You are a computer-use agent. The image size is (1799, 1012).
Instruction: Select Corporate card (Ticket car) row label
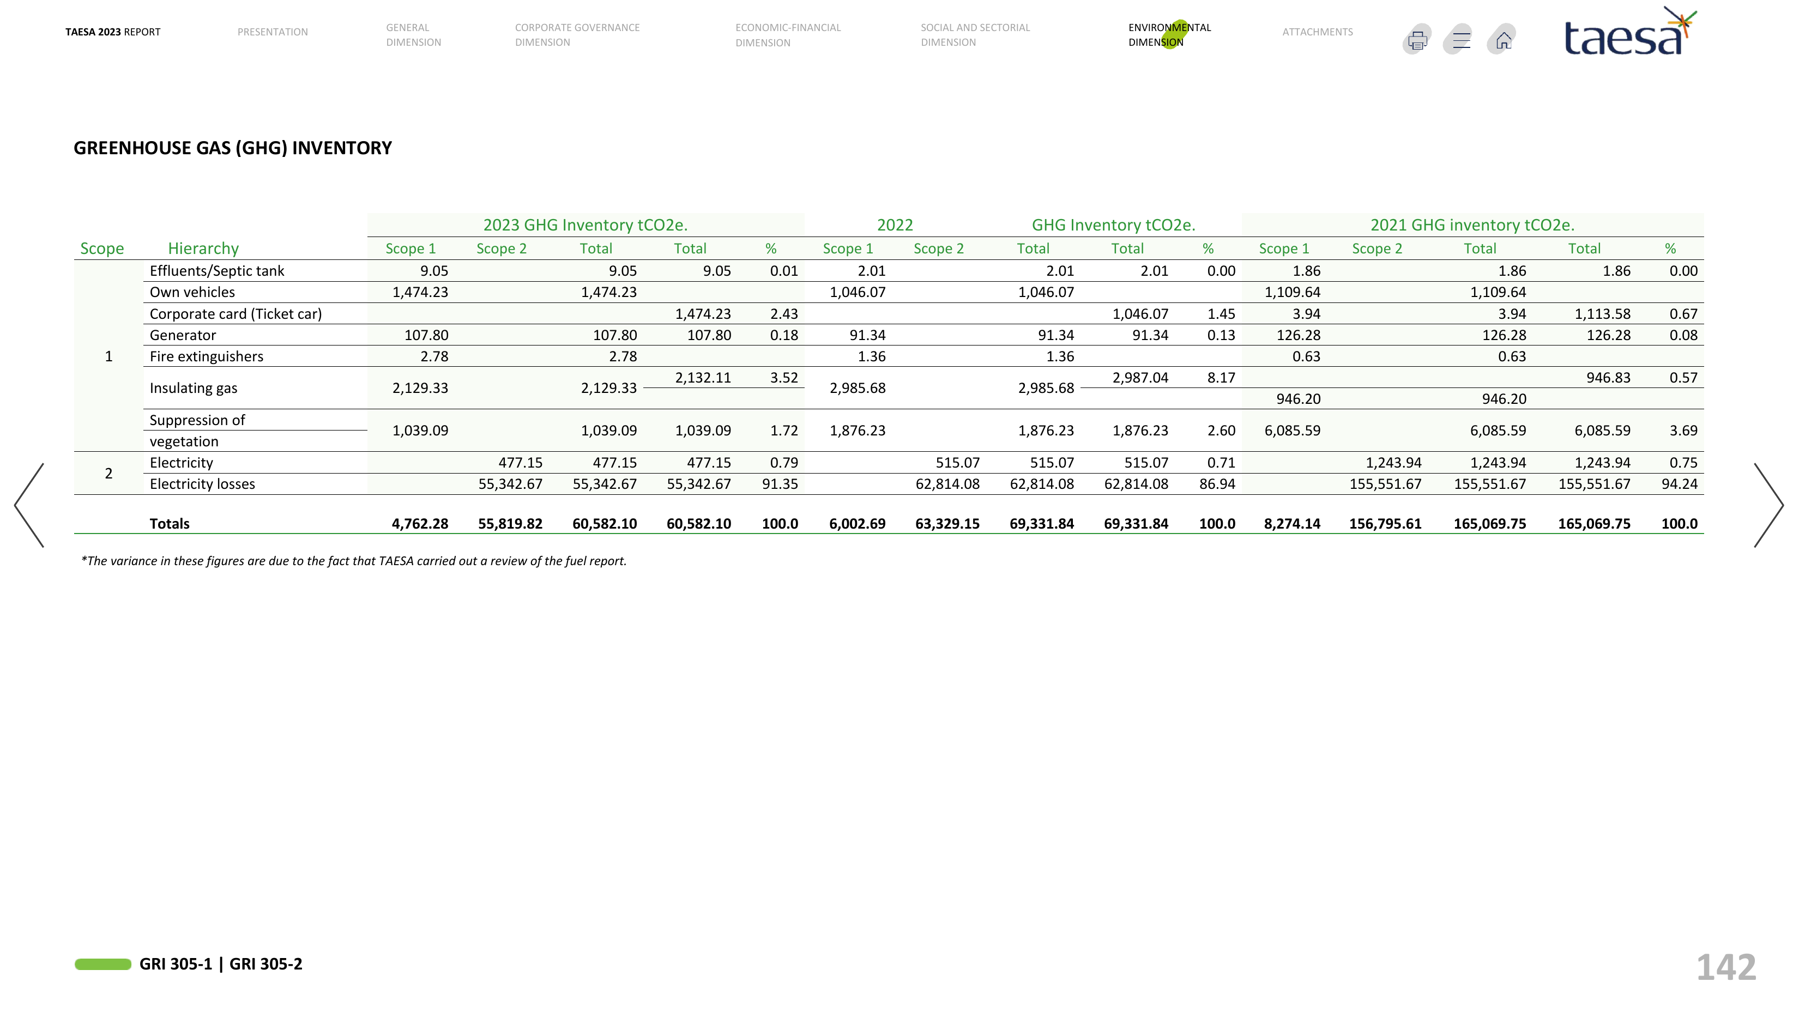[x=236, y=314]
